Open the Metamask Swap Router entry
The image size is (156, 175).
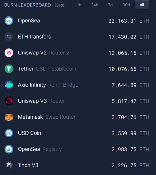[x=77, y=117]
